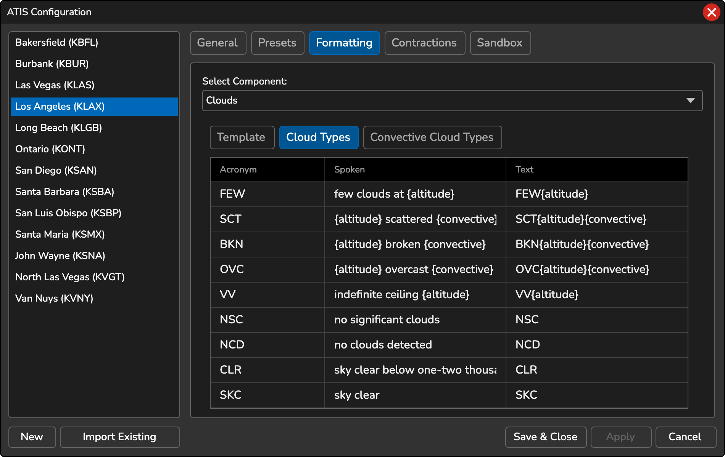This screenshot has width=725, height=457.
Task: Select Burbank (KBUR) in the station list
Action: (94, 64)
